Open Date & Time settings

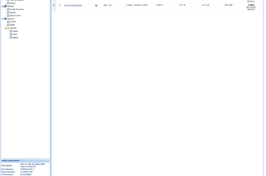15,16
